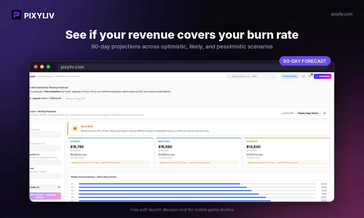The height and width of the screenshot is (218, 364).
Task: Click the $1,181 week value
Action: [x=324, y=194]
